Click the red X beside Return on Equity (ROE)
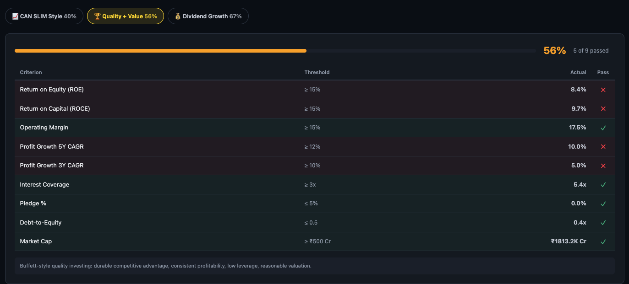The width and height of the screenshot is (629, 284). click(603, 90)
